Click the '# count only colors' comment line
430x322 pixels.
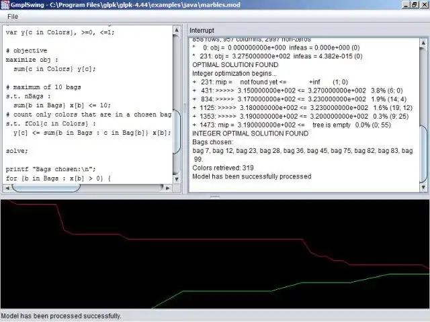click(89, 115)
